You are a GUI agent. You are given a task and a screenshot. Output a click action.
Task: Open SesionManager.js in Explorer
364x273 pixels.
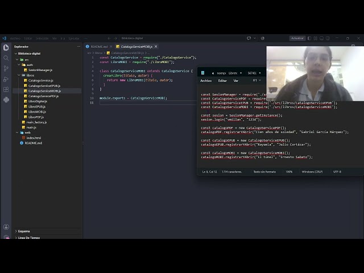[x=40, y=70]
